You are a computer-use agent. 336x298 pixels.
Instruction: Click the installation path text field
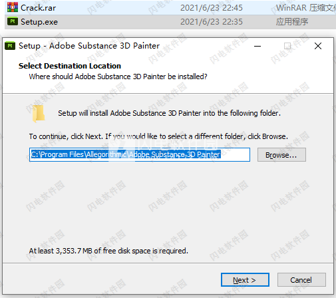click(140, 154)
